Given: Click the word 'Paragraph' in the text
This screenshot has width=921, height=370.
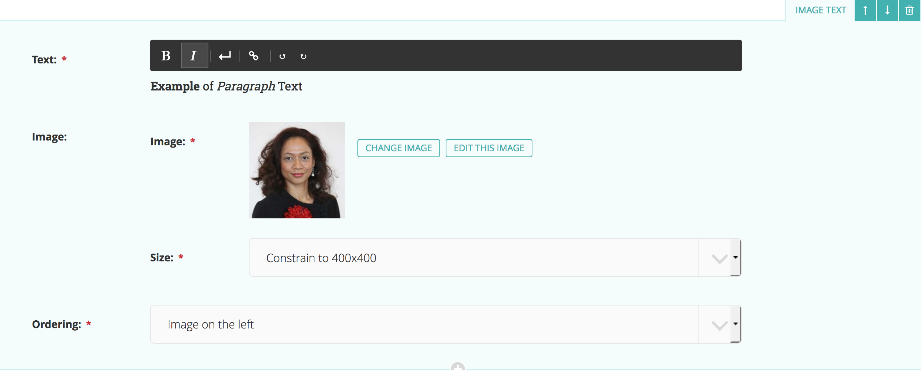Looking at the screenshot, I should click(246, 87).
